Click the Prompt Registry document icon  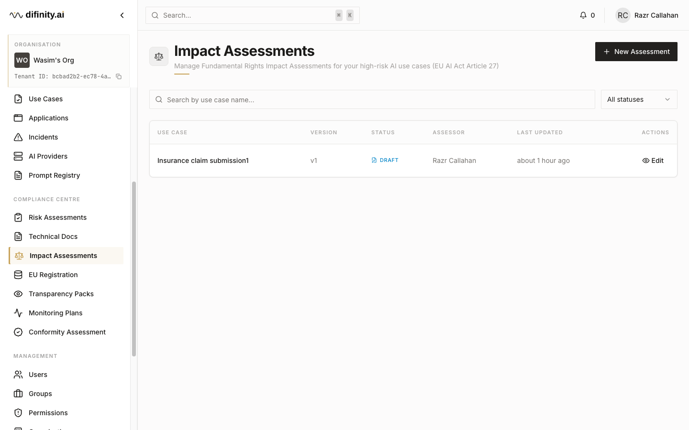[18, 175]
